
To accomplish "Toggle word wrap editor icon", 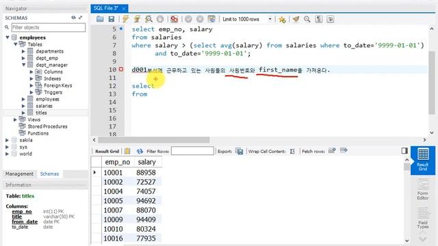I will click(x=330, y=19).
